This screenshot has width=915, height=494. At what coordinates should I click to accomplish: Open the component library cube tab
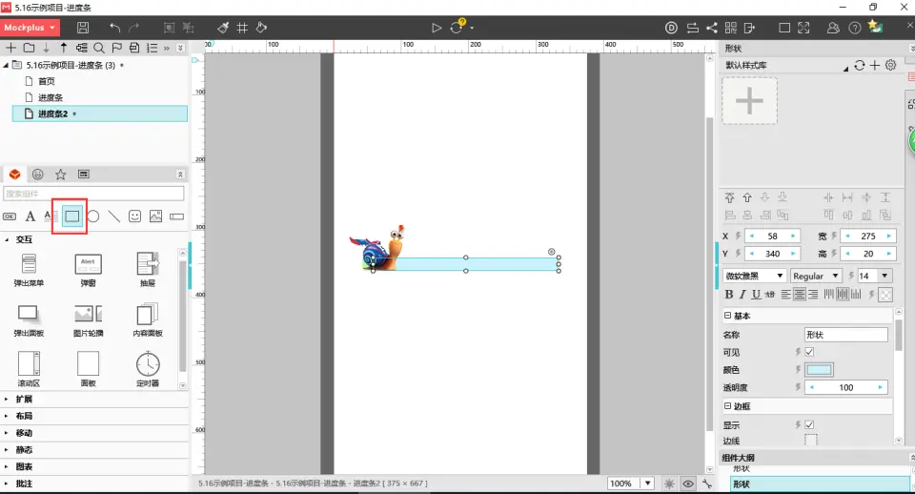[x=14, y=174]
